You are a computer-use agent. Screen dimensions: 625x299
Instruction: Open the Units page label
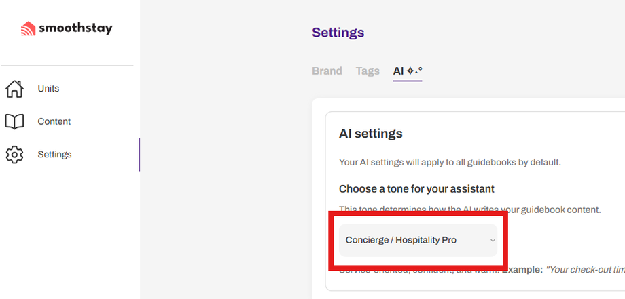point(48,89)
